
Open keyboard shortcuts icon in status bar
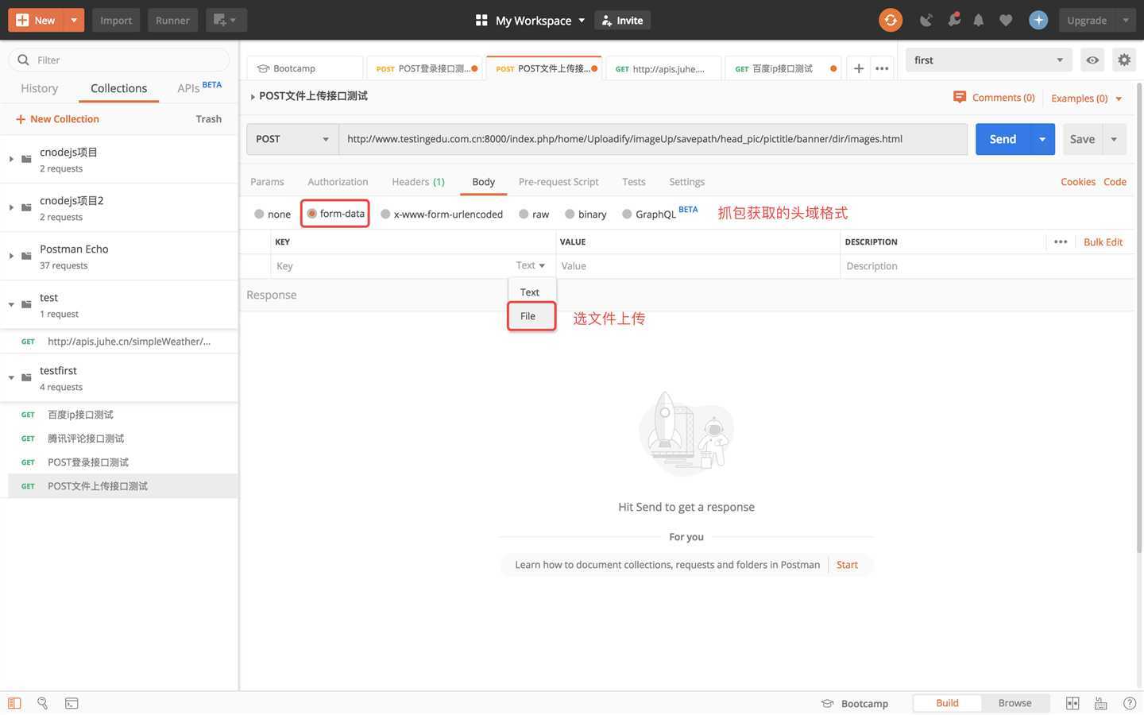tap(1101, 703)
